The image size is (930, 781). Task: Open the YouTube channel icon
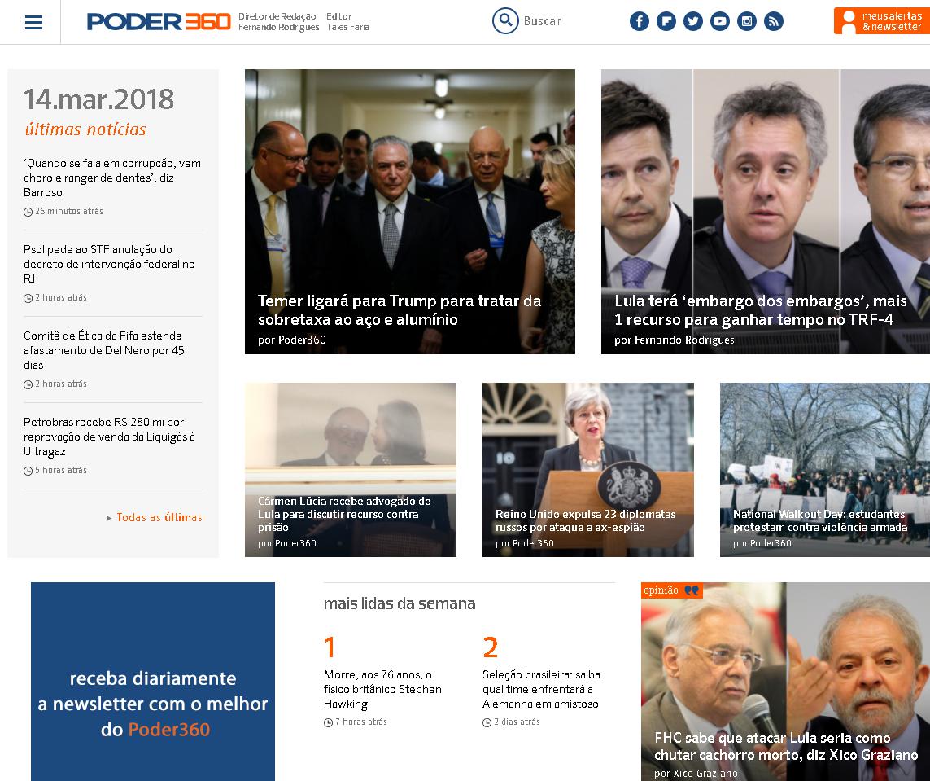(x=719, y=22)
